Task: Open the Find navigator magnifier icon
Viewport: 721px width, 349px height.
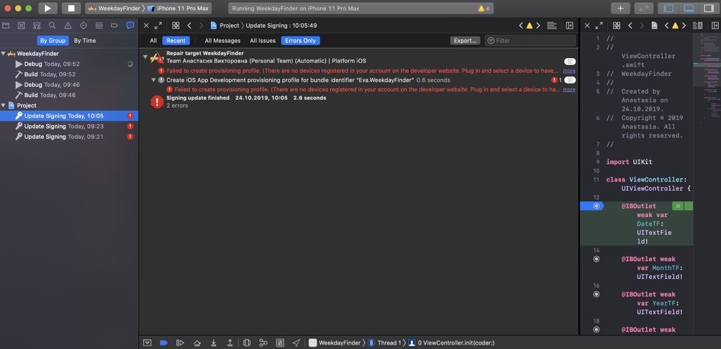Action: click(x=52, y=25)
